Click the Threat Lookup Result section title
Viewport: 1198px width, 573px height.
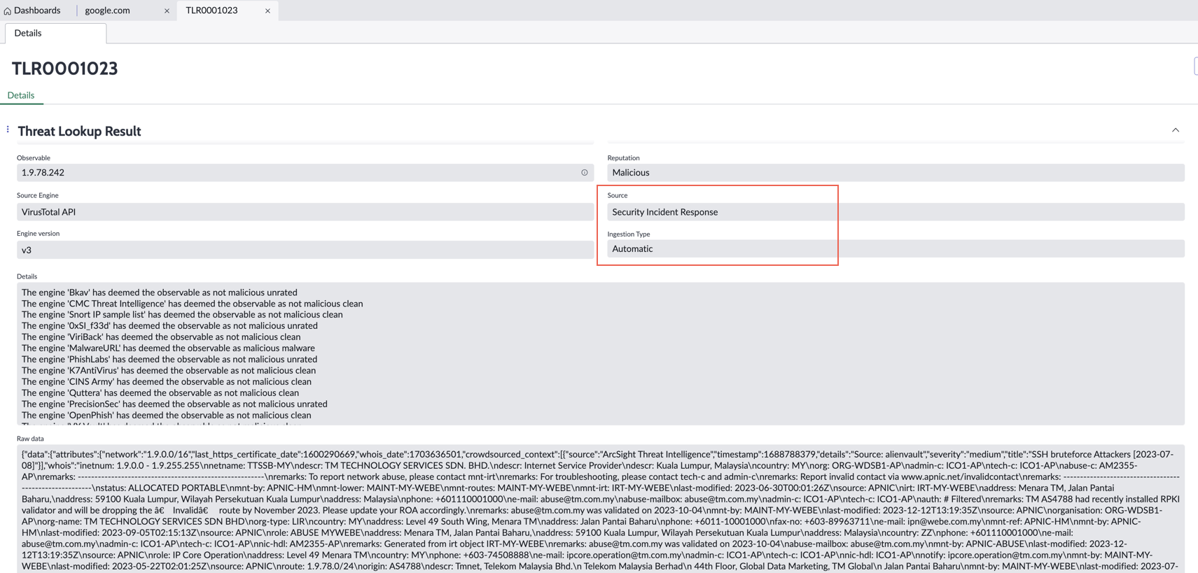tap(79, 132)
